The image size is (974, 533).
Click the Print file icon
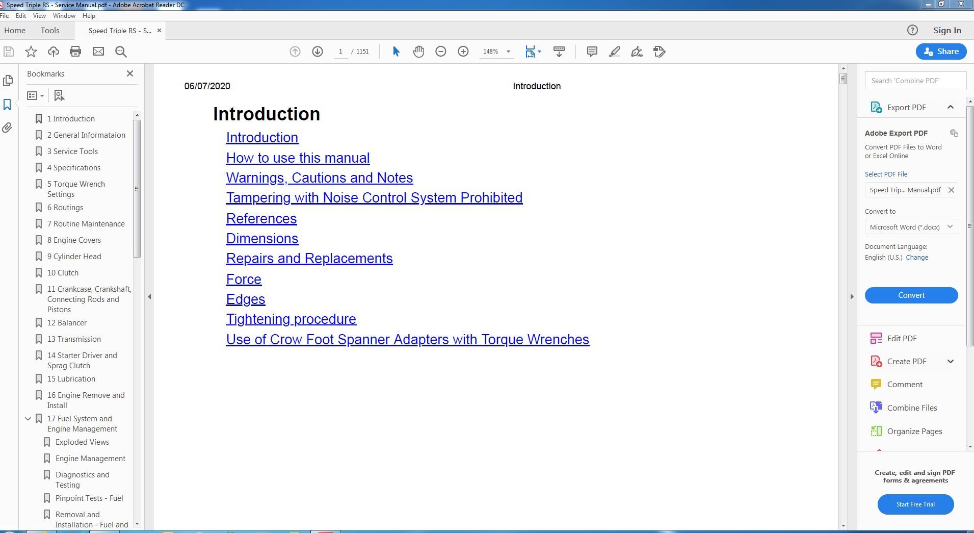tap(75, 52)
